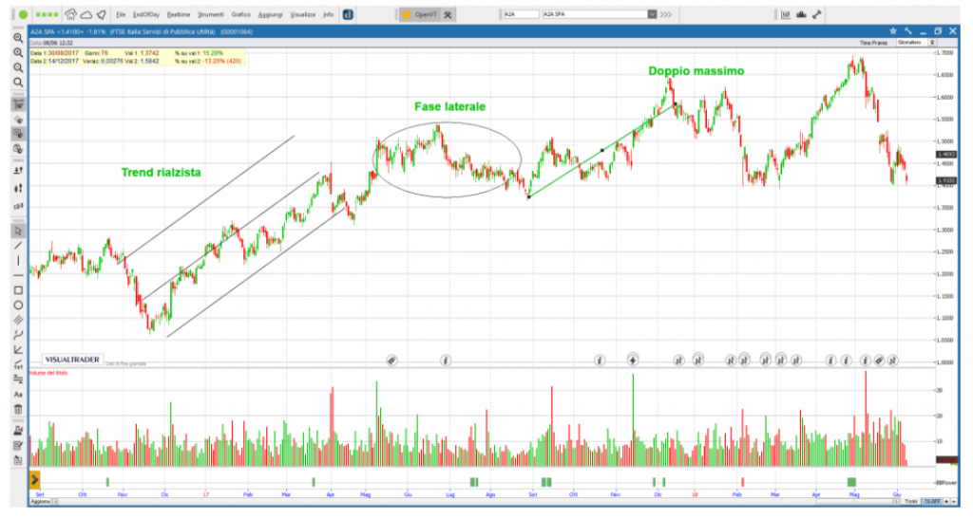Image resolution: width=973 pixels, height=519 pixels.
Task: Click the OpenVT button
Action: (x=419, y=14)
